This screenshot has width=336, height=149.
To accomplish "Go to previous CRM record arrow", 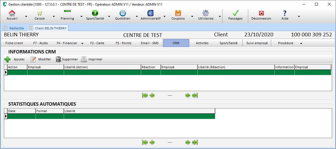I will (152, 95).
